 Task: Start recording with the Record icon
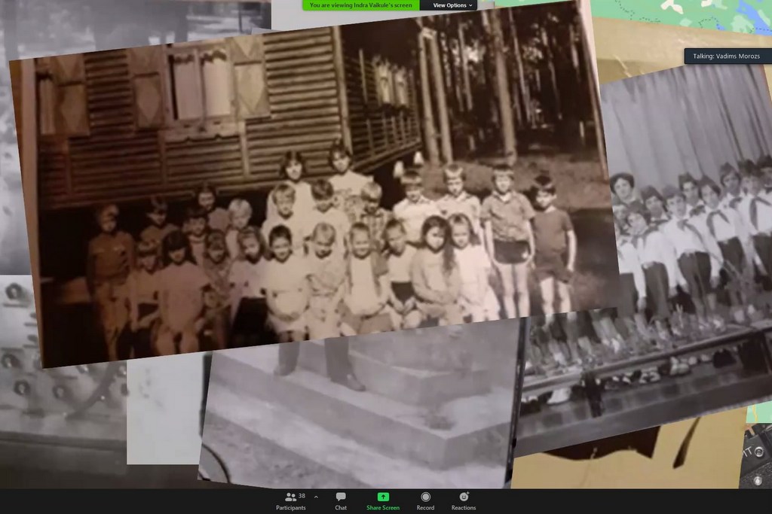(425, 497)
